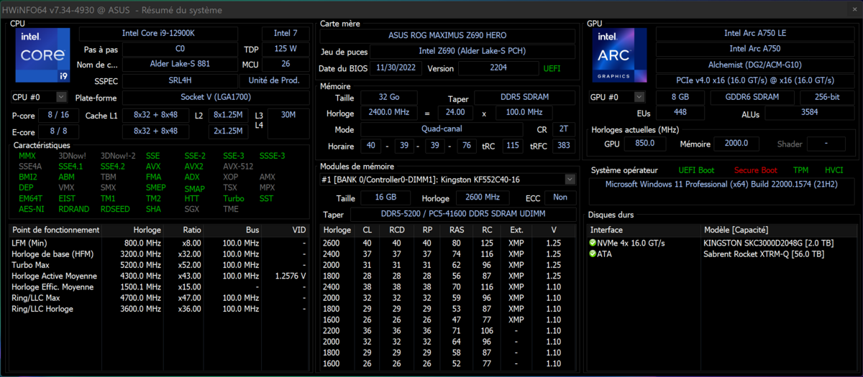Image resolution: width=863 pixels, height=377 pixels.
Task: Click the AES-NI feature flag
Action: (32, 209)
